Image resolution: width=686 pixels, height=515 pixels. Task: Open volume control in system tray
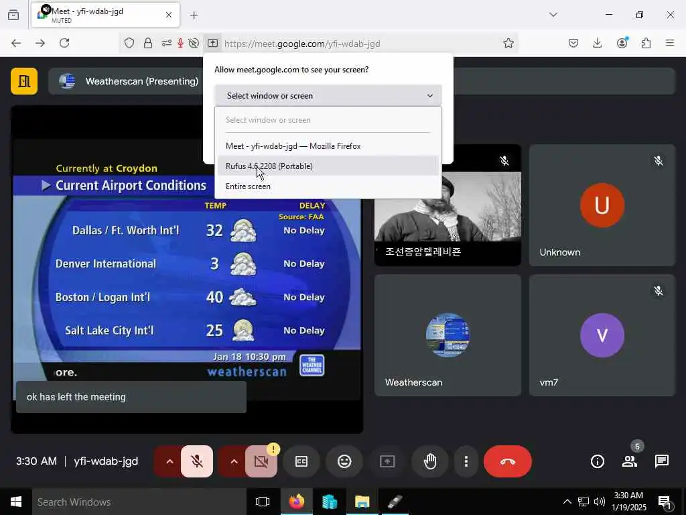[x=600, y=502]
